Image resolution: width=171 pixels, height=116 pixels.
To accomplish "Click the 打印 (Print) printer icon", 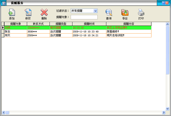I will 141,12.
